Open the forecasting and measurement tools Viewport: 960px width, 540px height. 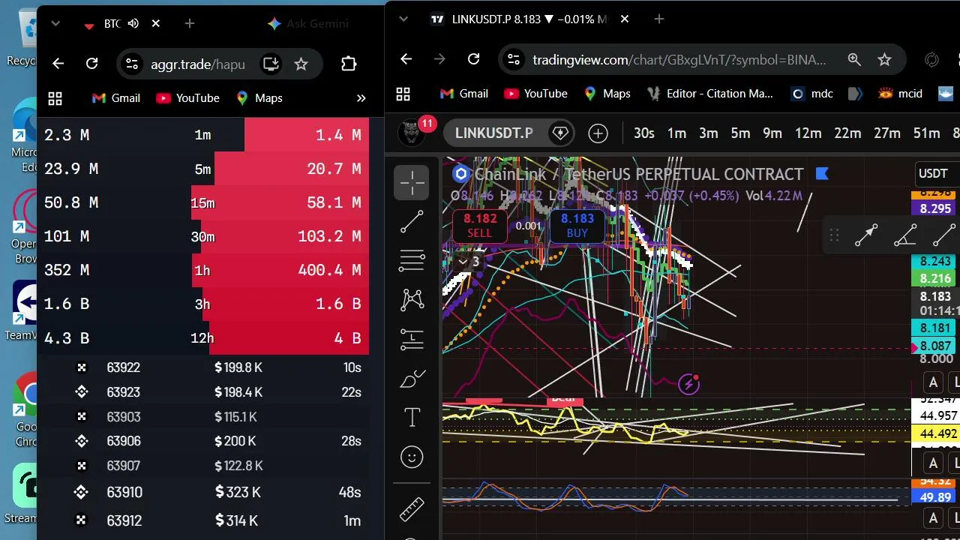coord(412,339)
